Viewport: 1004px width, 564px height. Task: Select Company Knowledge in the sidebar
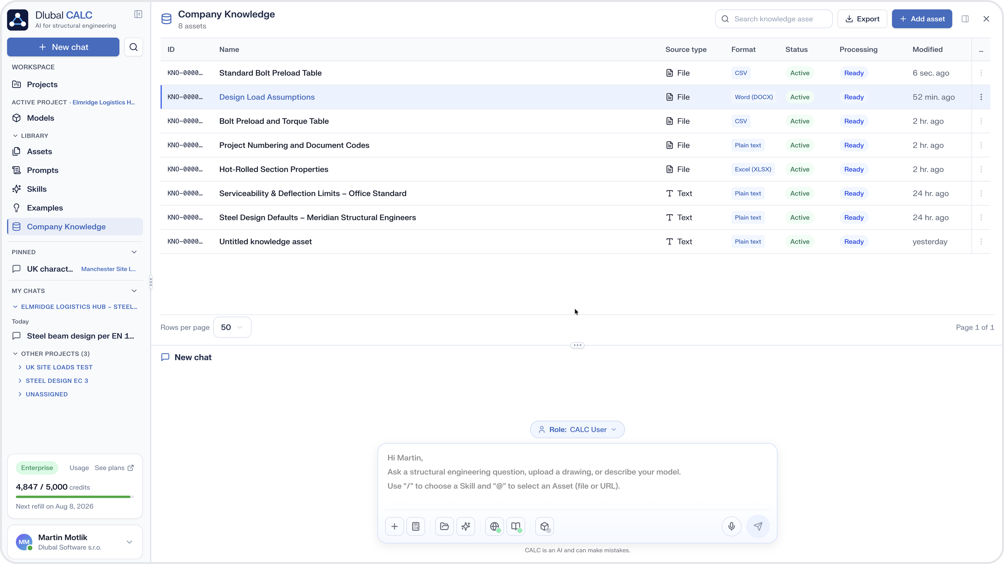point(75,227)
